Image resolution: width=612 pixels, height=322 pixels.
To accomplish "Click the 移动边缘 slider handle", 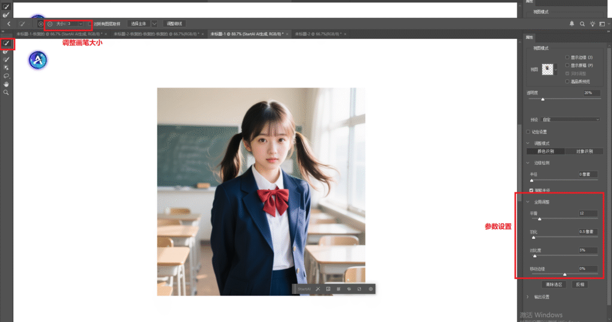I will pos(565,274).
